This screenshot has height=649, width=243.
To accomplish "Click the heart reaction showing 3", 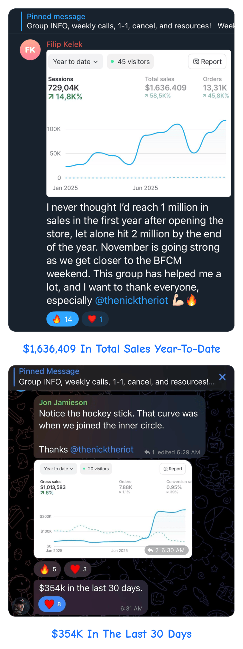I will click(78, 569).
